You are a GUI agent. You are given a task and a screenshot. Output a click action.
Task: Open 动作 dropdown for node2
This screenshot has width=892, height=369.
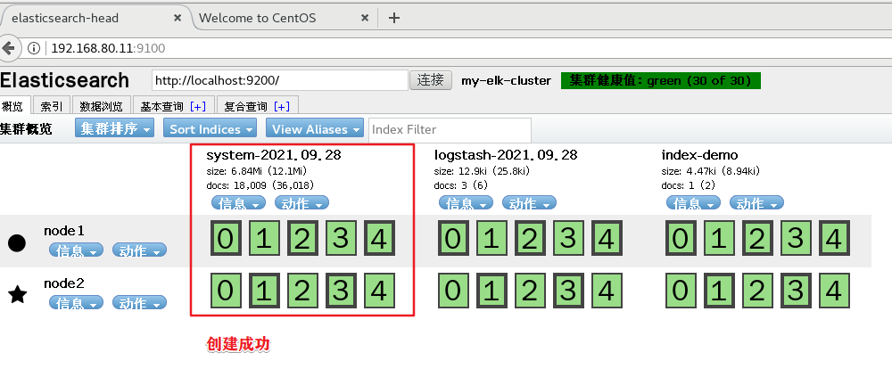click(139, 302)
